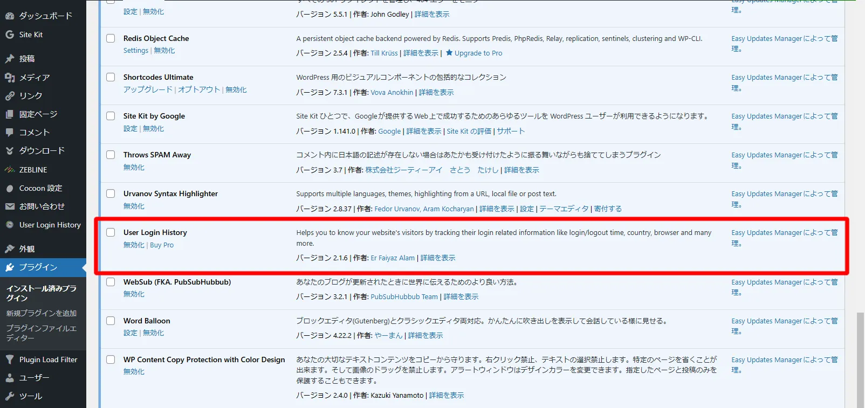Click the Site Kit G logo icon
865x408 pixels.
[10, 34]
